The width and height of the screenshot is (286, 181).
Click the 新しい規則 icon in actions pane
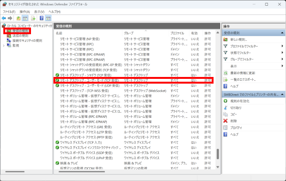225,39
